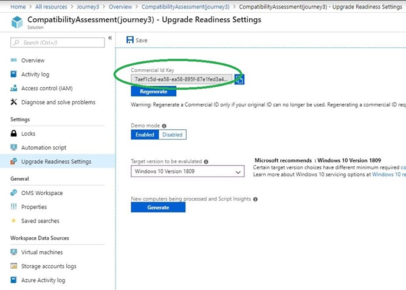The height and width of the screenshot is (290, 406).
Task: Navigate to All resources breadcrumb
Action: 50,7
